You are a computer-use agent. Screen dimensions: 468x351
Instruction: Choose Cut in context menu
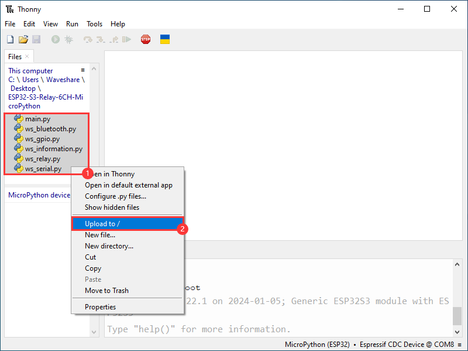coord(128,257)
